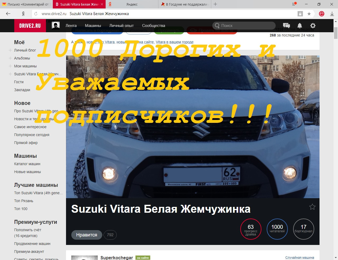Open a new tab with the plus button
The image size is (338, 260).
[x=215, y=4]
